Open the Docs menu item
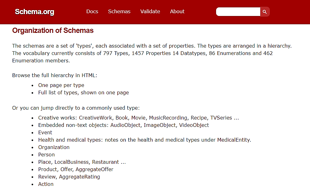The image size is (310, 188). (x=92, y=11)
